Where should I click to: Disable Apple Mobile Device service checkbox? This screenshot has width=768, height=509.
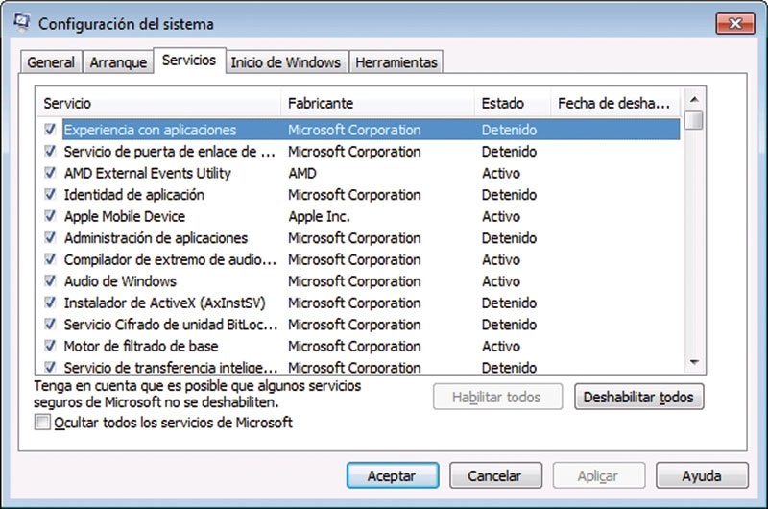[x=50, y=215]
